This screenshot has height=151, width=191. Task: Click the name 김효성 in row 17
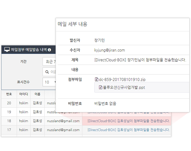[x=37, y=130]
